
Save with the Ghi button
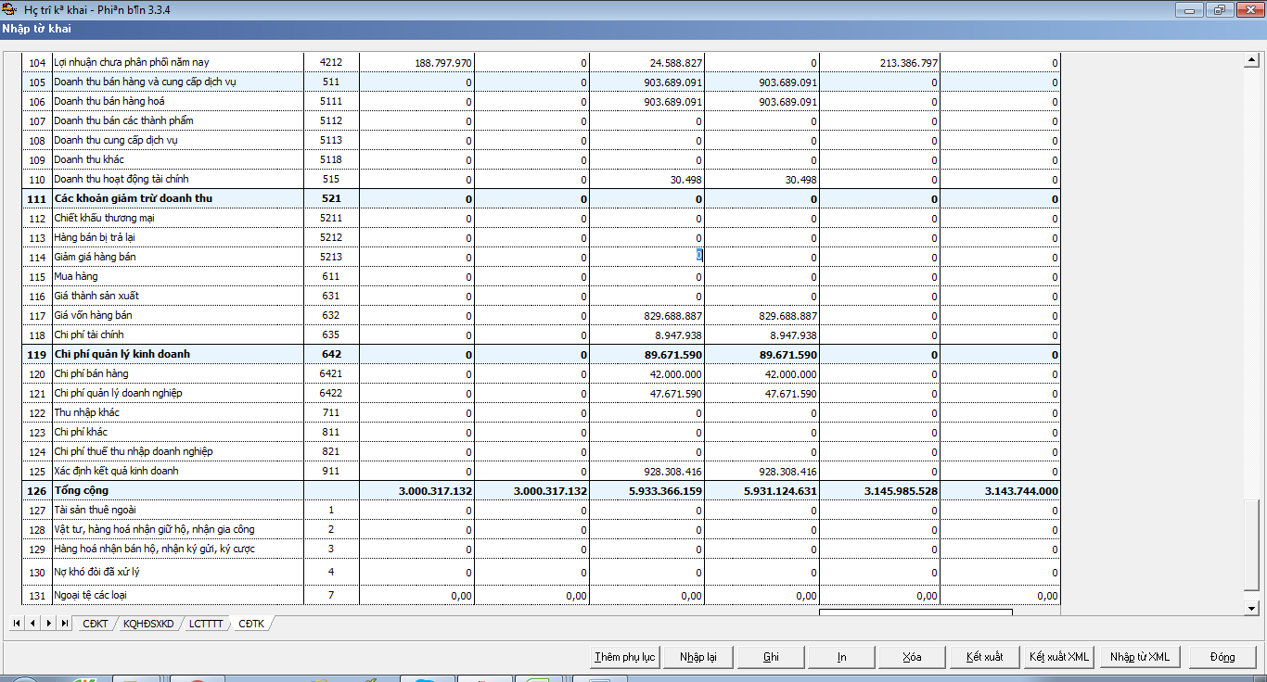pos(770,657)
